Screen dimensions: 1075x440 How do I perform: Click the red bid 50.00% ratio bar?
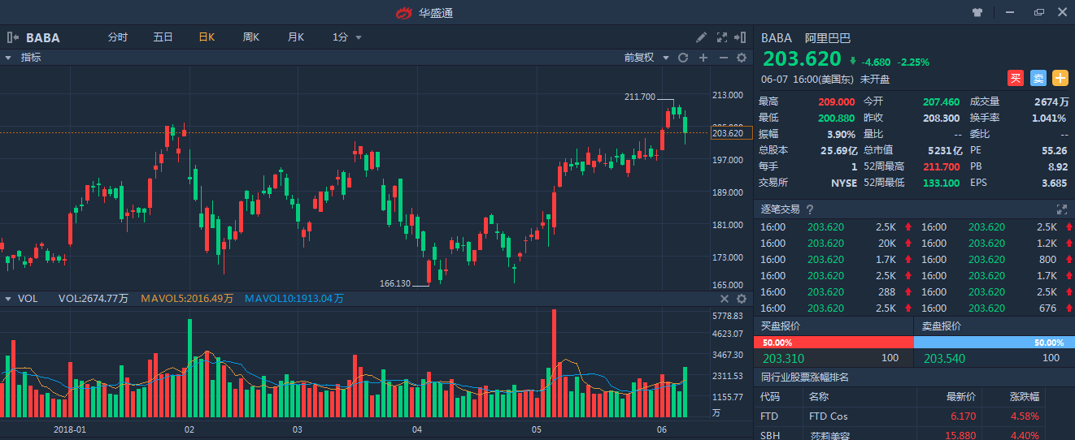834,343
